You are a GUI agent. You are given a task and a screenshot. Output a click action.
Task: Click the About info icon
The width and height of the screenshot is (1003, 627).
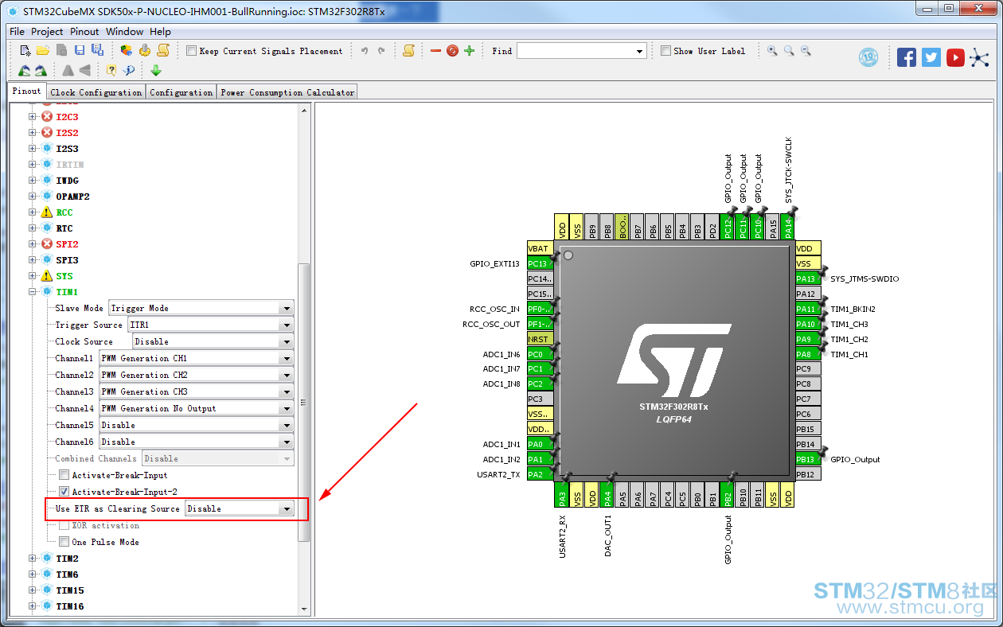tap(128, 70)
